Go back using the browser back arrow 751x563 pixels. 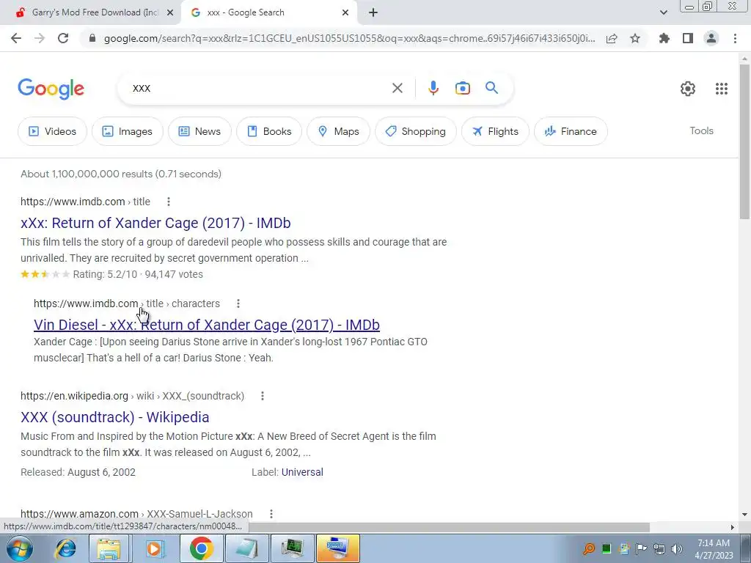pyautogui.click(x=16, y=38)
